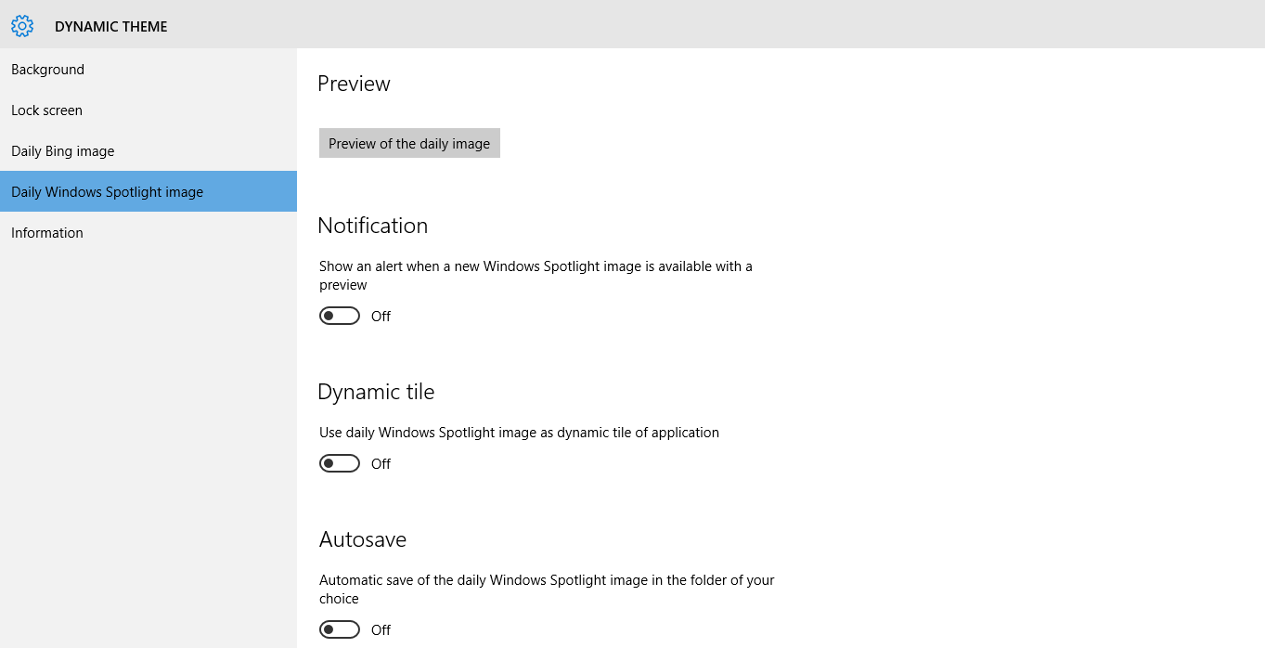Select Daily Windows Spotlight image item

point(148,191)
